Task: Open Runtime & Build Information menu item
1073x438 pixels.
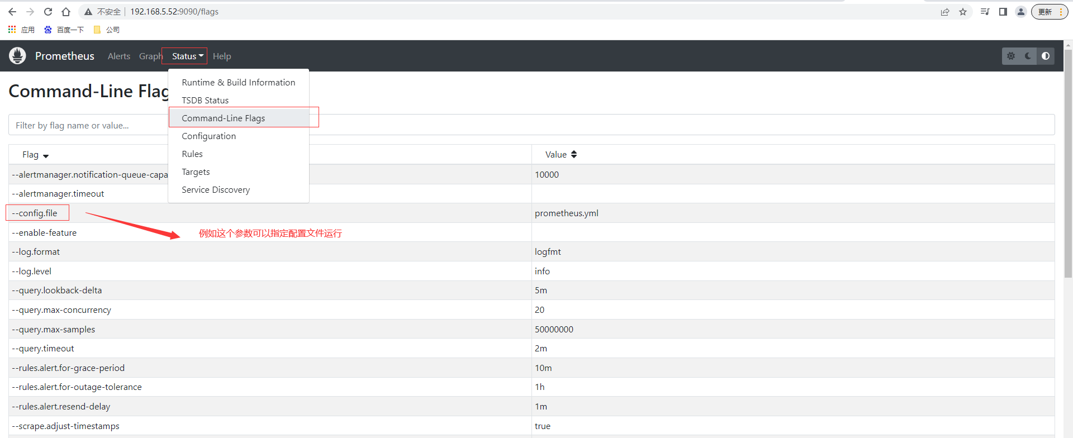Action: (x=239, y=82)
